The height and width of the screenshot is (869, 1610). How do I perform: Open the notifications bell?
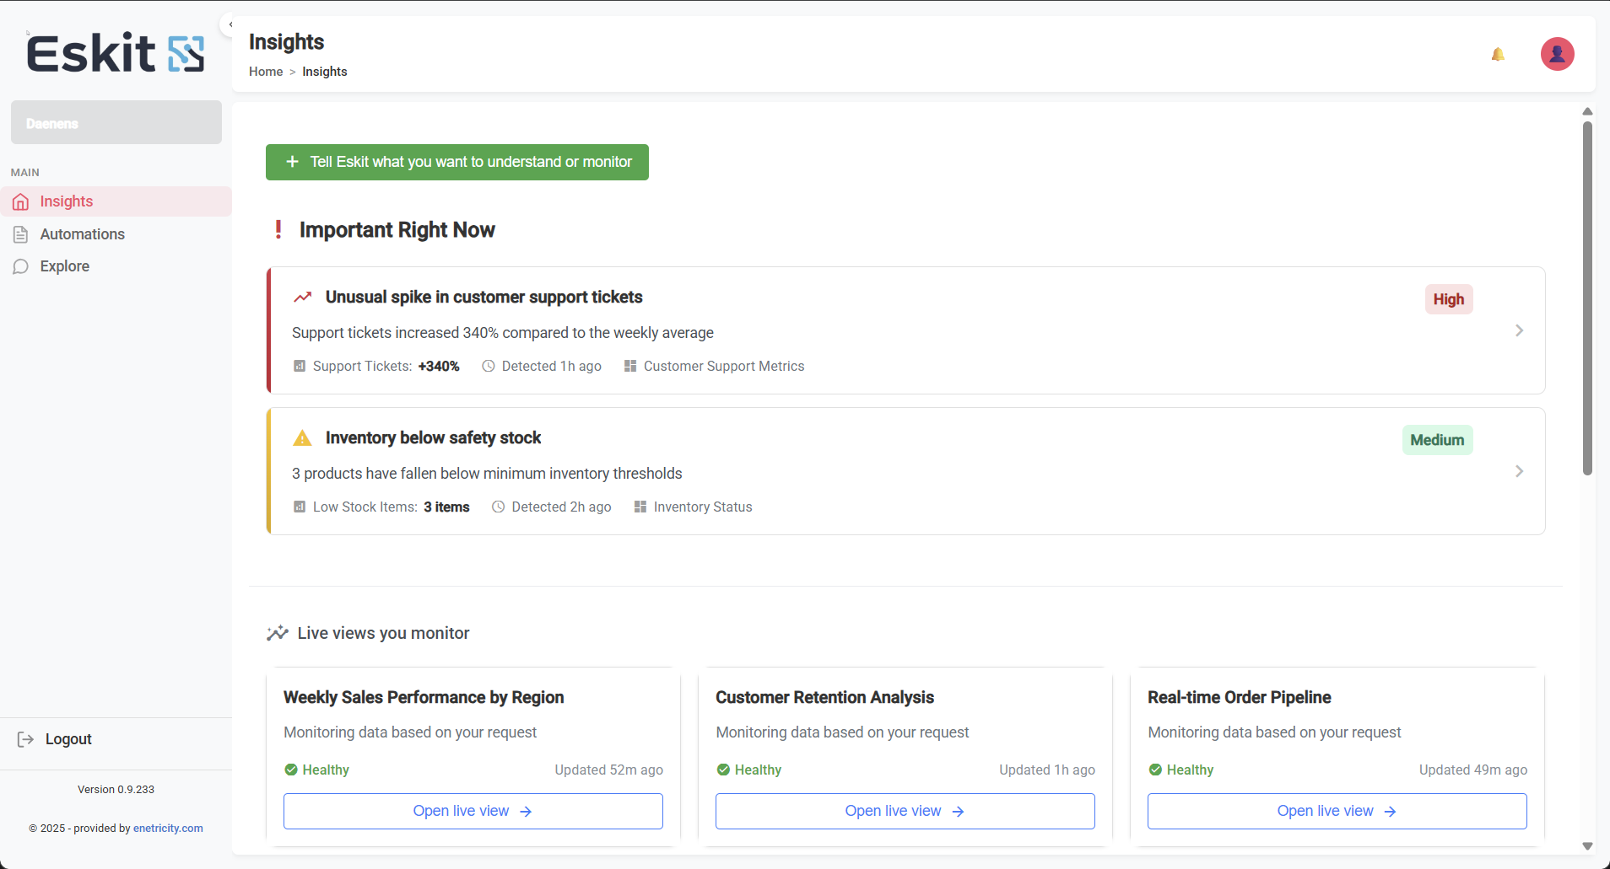coord(1498,53)
